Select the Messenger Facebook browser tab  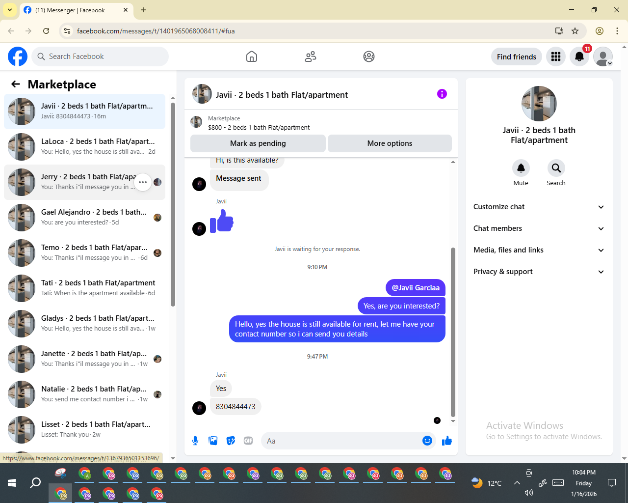(76, 10)
